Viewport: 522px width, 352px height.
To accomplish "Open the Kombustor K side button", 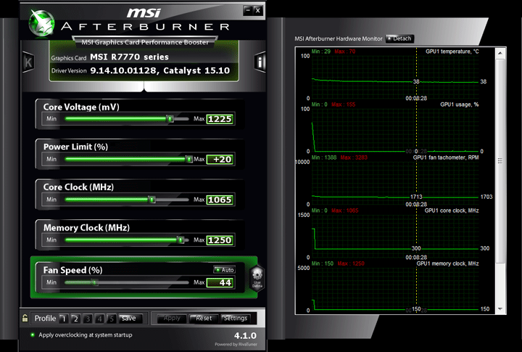I will coord(28,62).
